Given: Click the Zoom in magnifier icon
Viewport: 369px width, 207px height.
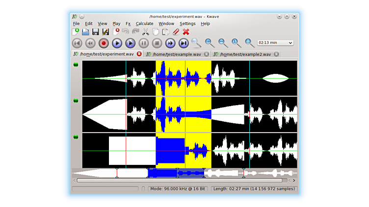Looking at the screenshot, I should [210, 43].
